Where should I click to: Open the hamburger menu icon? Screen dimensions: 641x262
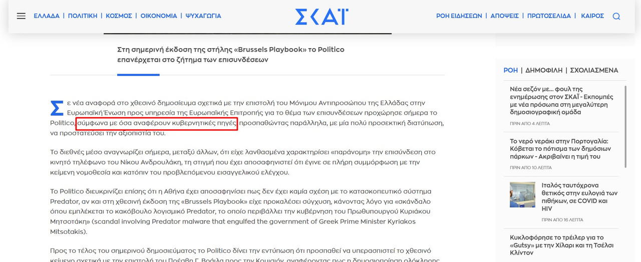point(21,16)
